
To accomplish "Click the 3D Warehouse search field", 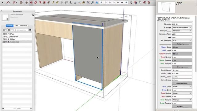I will pos(21,30).
